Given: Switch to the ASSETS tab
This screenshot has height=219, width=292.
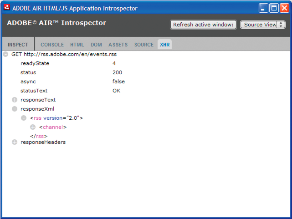Looking at the screenshot, I should click(118, 45).
